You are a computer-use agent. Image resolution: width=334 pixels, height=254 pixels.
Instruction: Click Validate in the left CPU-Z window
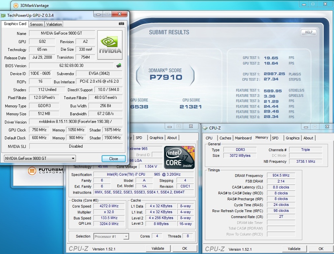(158, 248)
